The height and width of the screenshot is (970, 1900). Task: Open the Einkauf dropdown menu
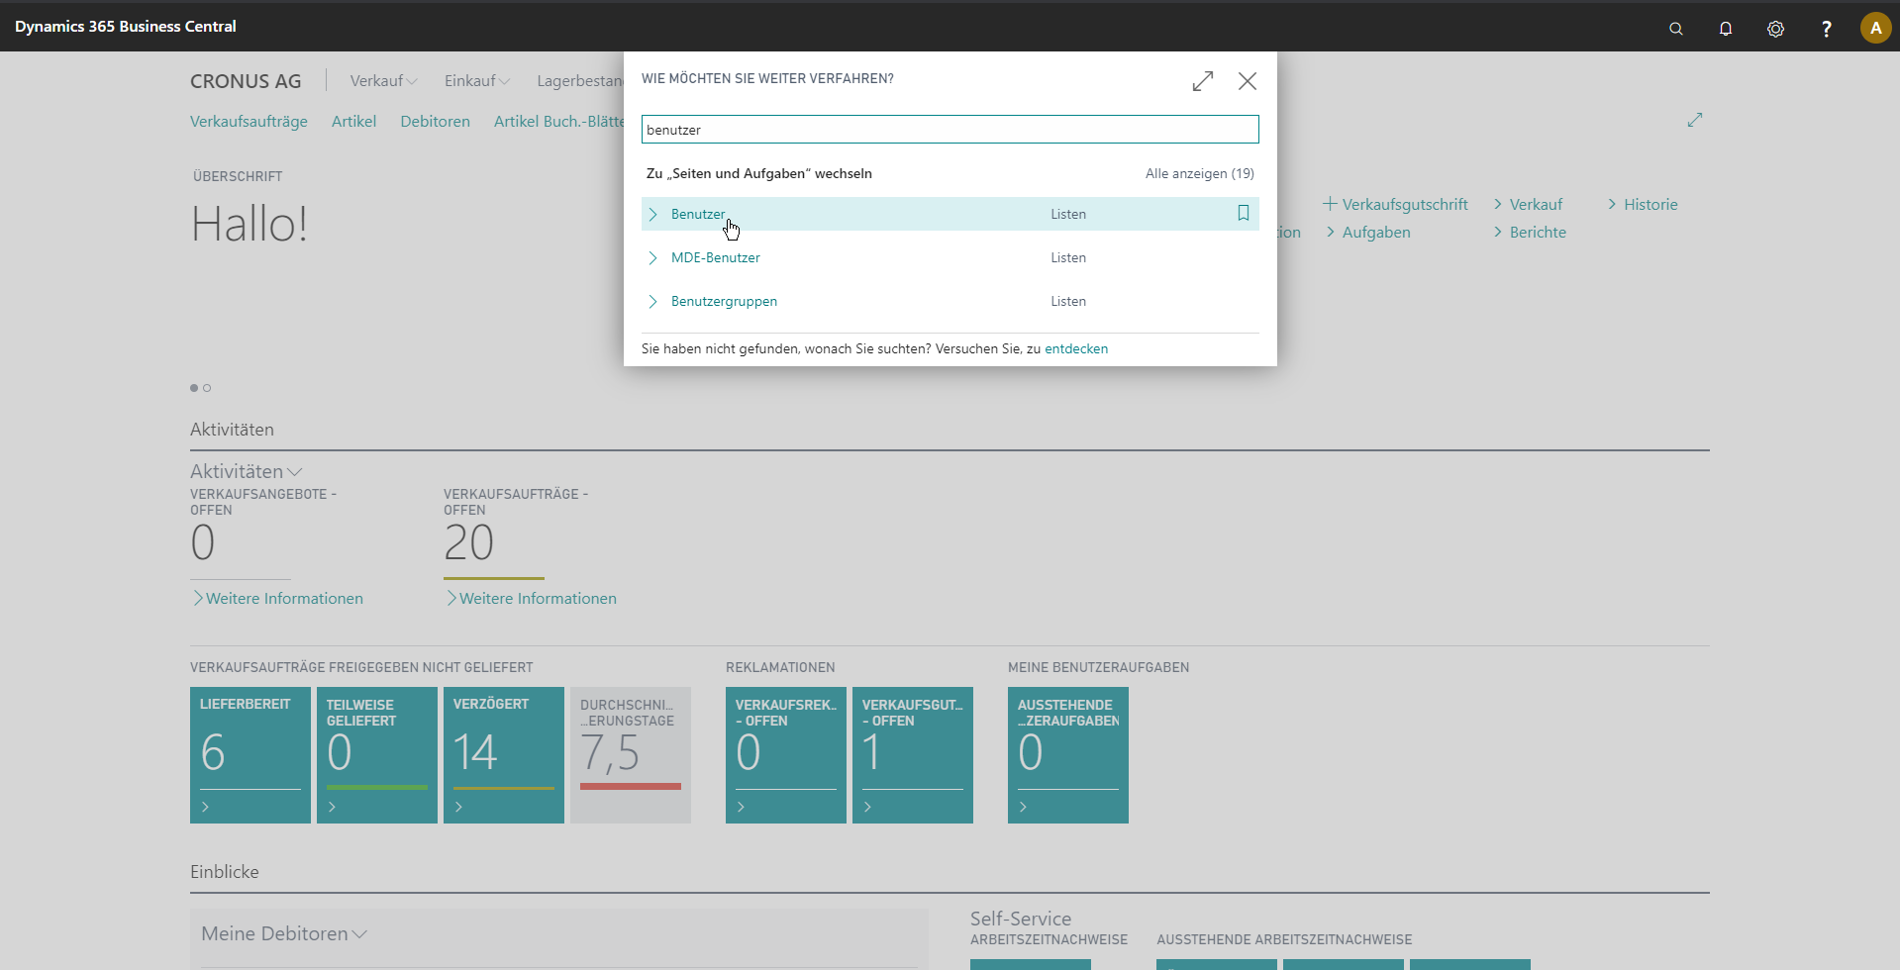click(477, 81)
